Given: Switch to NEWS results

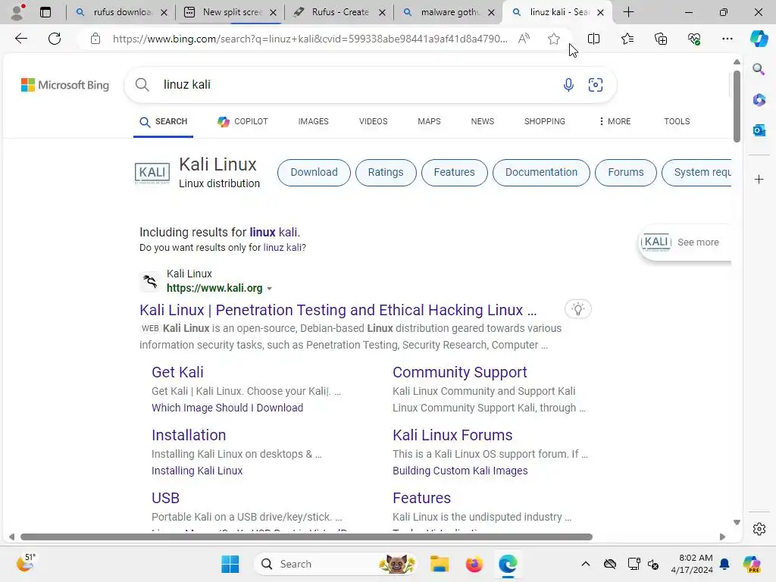Looking at the screenshot, I should [483, 121].
